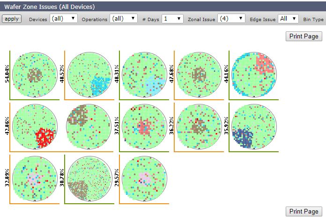
Task: Open the 35.92% wafer map
Action: pyautogui.click(x=254, y=126)
